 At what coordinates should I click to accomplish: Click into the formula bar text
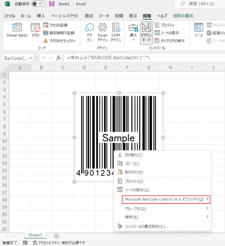[x=144, y=58]
